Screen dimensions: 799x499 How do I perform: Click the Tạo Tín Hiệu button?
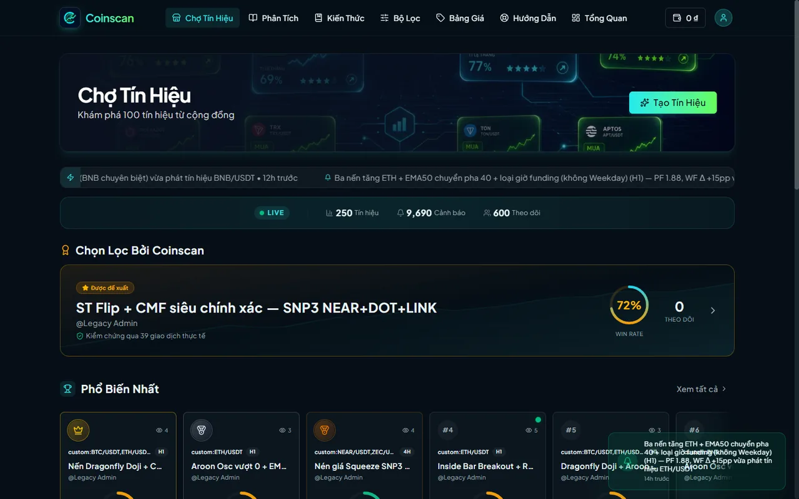(x=673, y=103)
